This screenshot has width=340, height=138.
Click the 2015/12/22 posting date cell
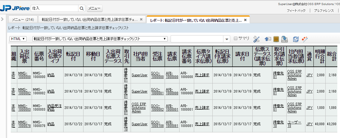point(73,124)
